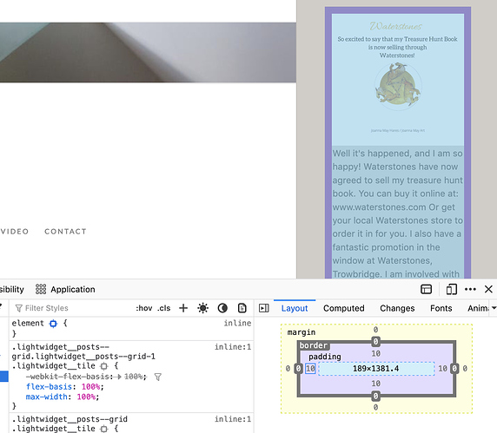497x433 pixels.
Task: Click the Waterstones post caption text
Action: [398, 213]
